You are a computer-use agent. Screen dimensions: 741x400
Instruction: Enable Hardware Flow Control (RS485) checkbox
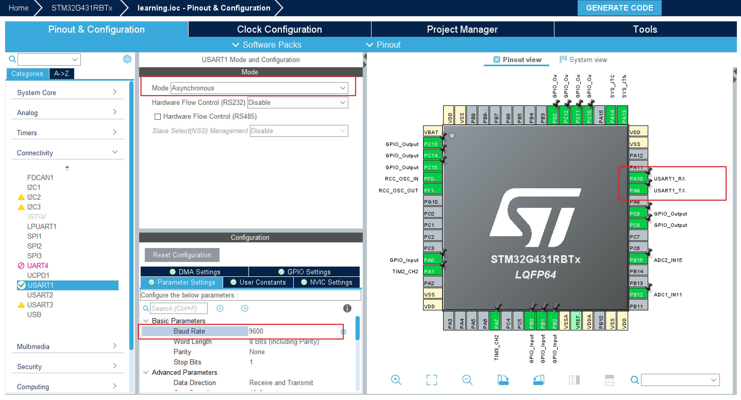click(x=158, y=116)
